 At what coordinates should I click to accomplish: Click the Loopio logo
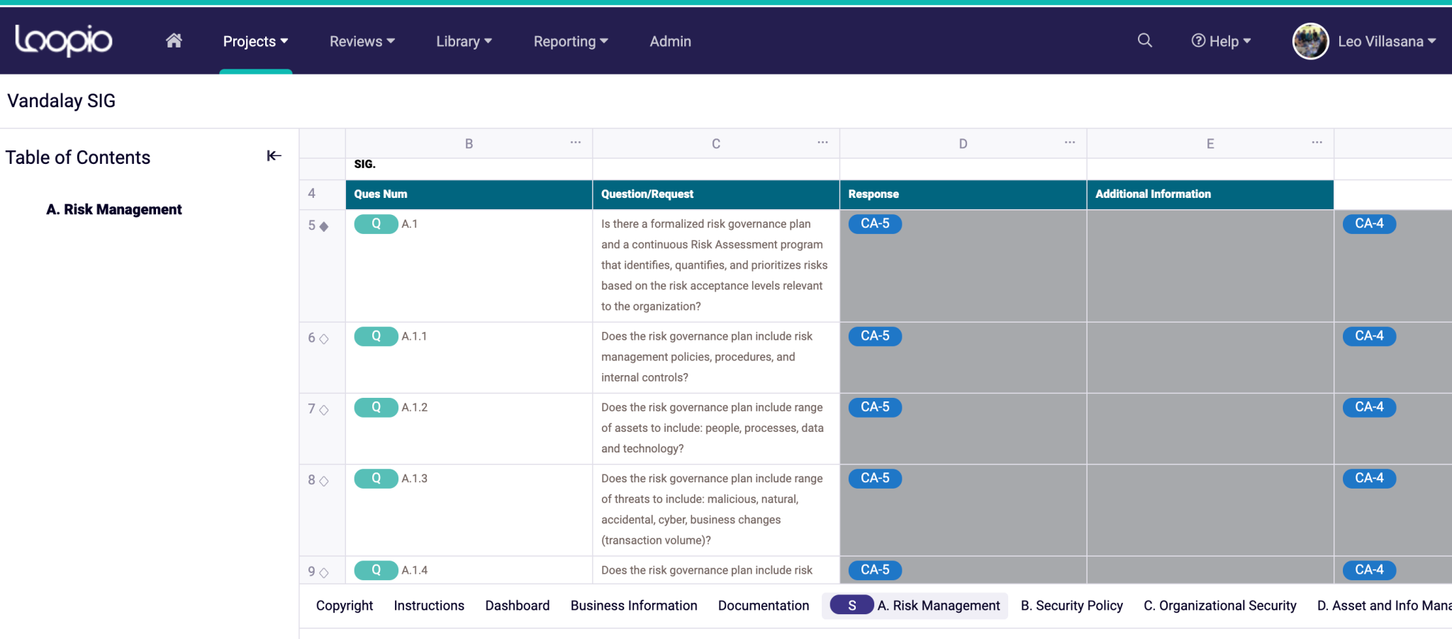coord(64,40)
